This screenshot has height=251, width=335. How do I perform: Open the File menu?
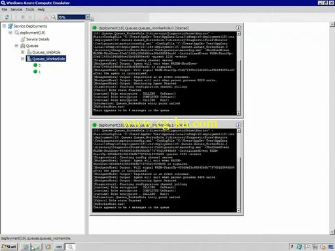[5, 10]
